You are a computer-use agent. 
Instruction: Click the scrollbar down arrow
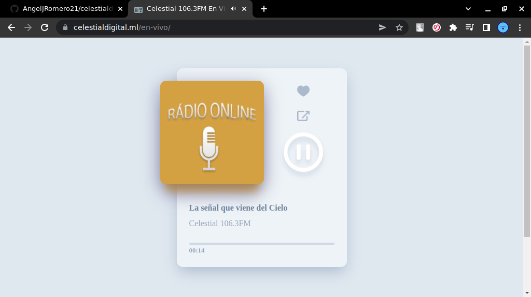(527, 293)
